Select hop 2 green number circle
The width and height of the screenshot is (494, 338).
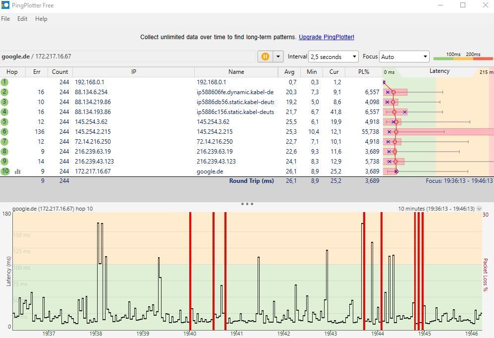click(x=4, y=92)
